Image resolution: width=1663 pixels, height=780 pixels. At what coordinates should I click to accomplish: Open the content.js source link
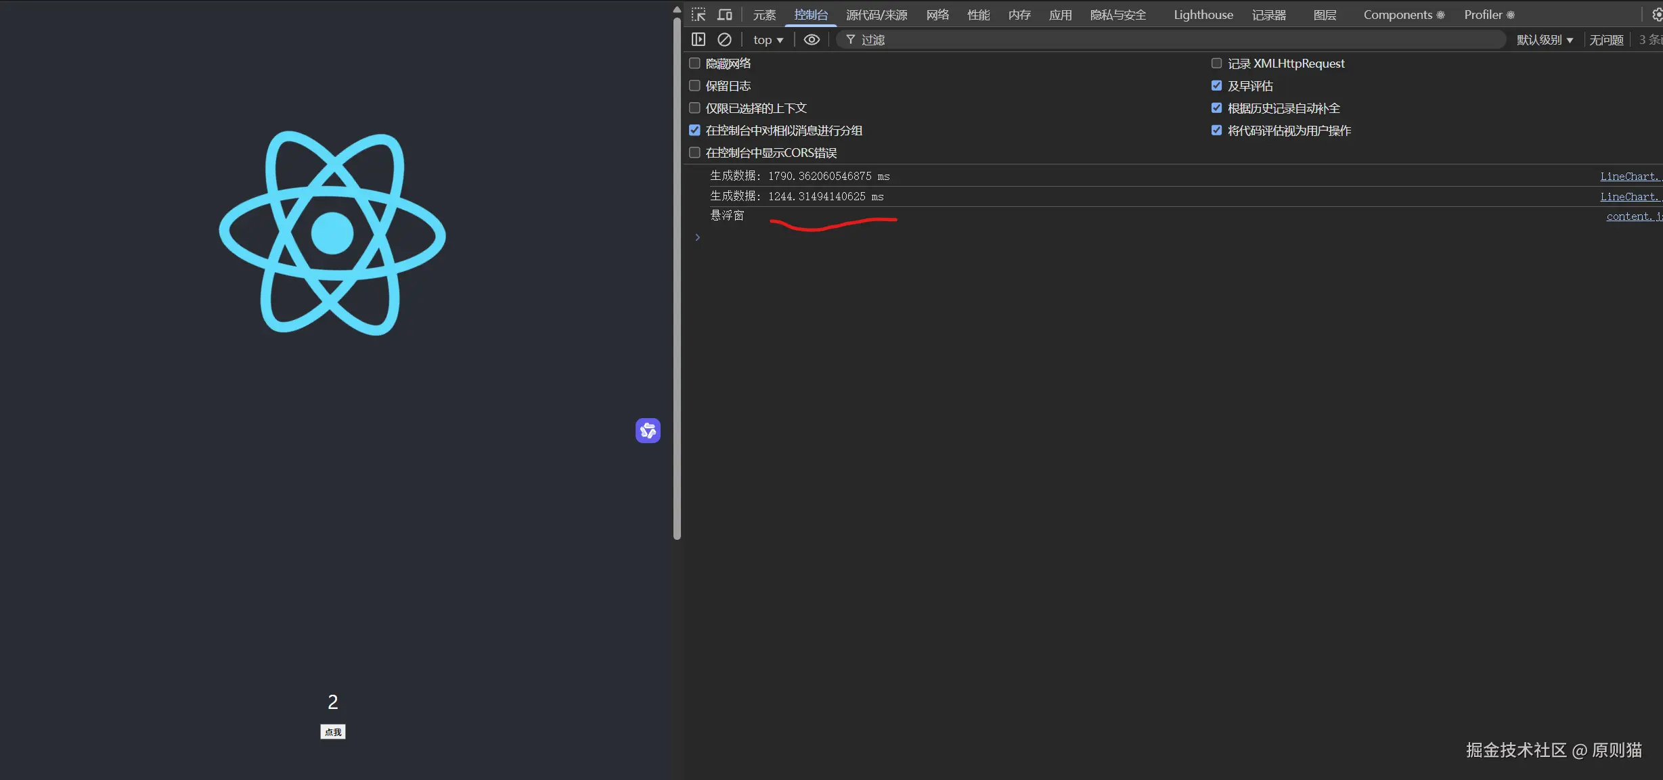(x=1633, y=216)
